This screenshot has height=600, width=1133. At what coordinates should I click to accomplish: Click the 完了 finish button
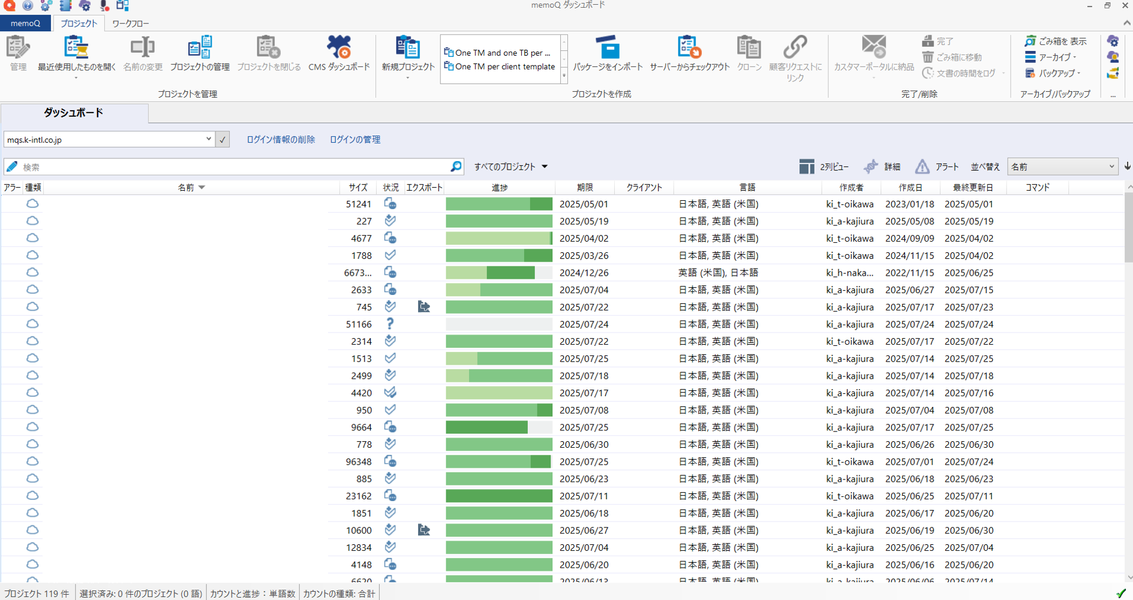[939, 41]
